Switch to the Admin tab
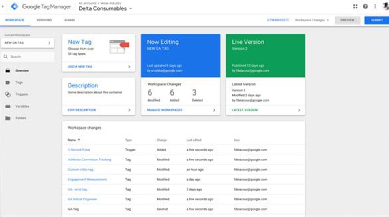Viewport: 389px width, 217px height. pos(69,20)
